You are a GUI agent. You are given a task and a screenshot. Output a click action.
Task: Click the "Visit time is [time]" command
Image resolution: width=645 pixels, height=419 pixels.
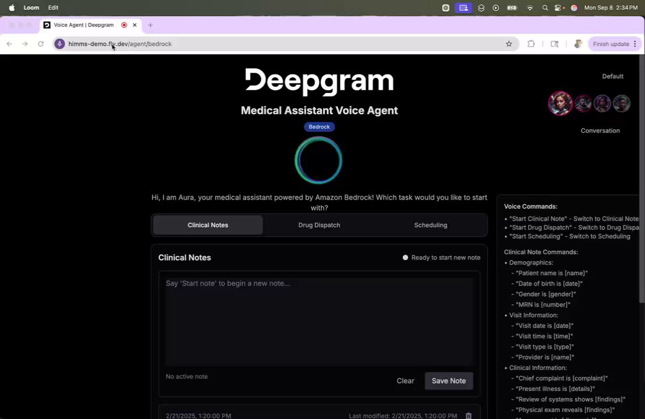click(x=544, y=336)
